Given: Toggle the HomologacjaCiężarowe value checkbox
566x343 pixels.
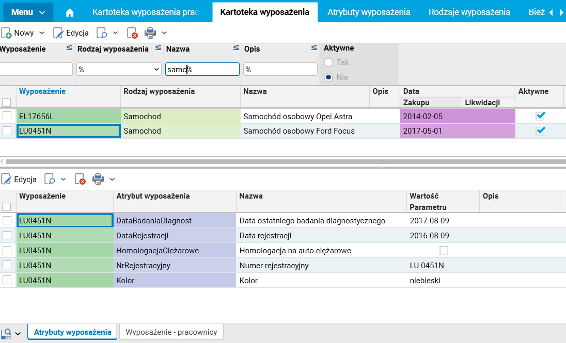Looking at the screenshot, I should (444, 250).
